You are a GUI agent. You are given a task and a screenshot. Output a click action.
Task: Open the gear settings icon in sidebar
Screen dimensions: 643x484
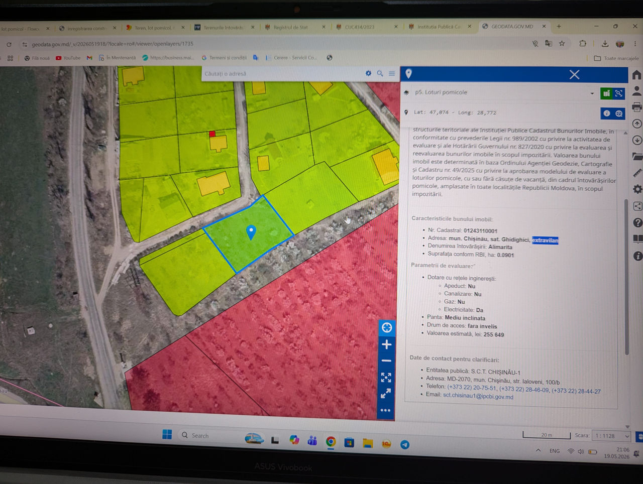click(637, 189)
